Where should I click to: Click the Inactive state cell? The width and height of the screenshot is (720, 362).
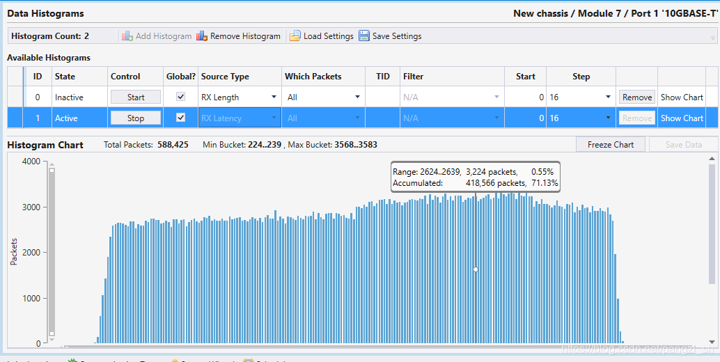pyautogui.click(x=80, y=97)
